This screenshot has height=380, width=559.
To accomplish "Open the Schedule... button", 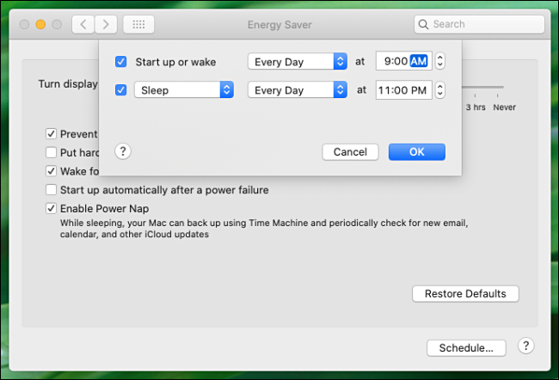I will (x=466, y=348).
